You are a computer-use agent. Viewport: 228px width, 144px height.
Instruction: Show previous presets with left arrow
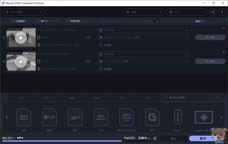[7, 117]
